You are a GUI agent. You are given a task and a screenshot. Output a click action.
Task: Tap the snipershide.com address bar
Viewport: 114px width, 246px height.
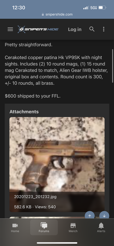point(57,14)
